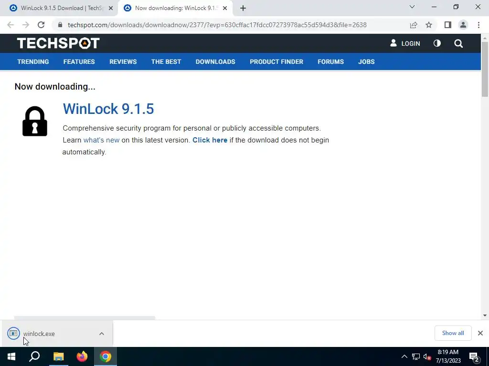
Task: Use 'Click here' to restart download
Action: click(210, 140)
